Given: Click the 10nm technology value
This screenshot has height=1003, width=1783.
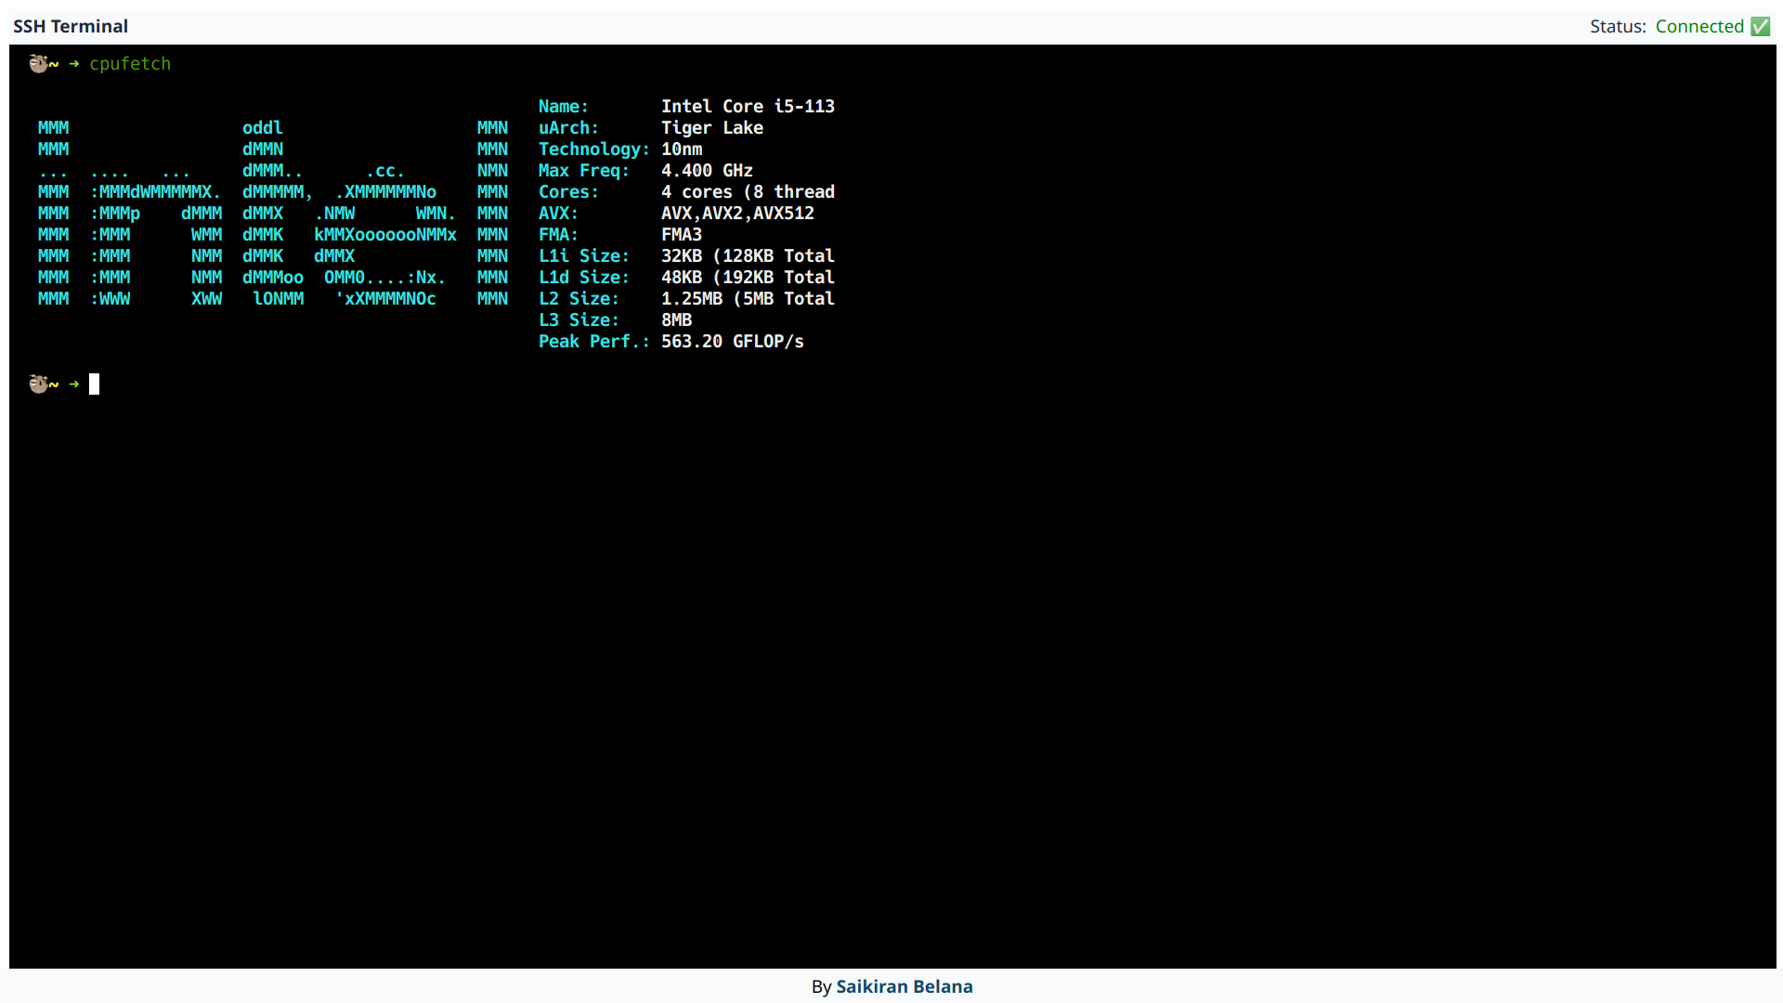Looking at the screenshot, I should (x=681, y=149).
